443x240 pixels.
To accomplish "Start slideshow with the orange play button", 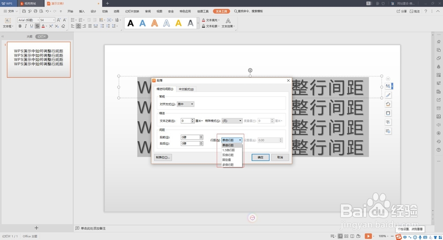I will tap(368, 236).
